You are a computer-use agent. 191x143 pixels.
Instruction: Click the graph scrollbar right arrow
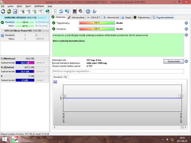pyautogui.click(x=185, y=127)
